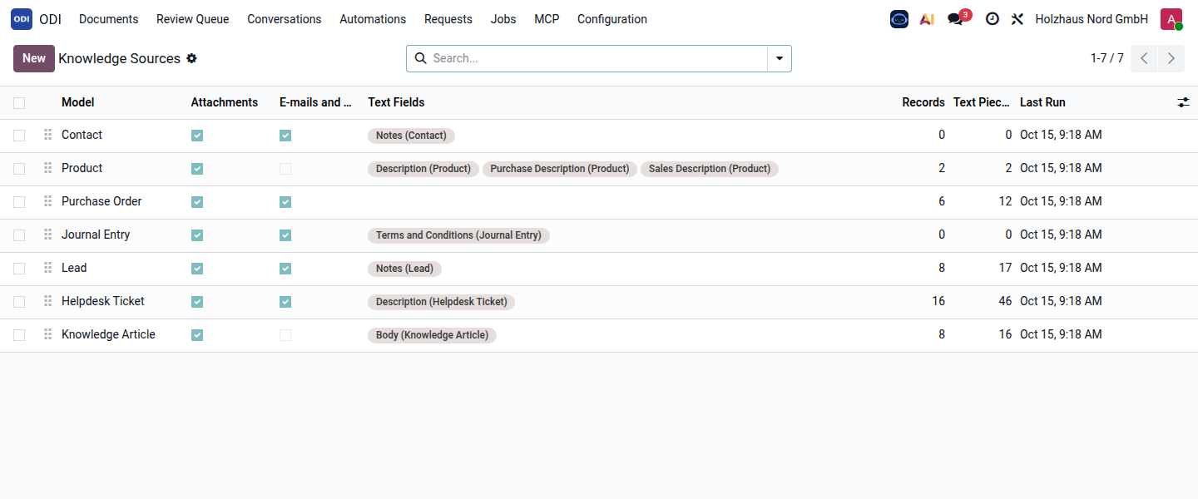Screen dimensions: 1198x499
Task: Toggle E-mails checkbox for Knowledge Article
Action: click(x=285, y=335)
